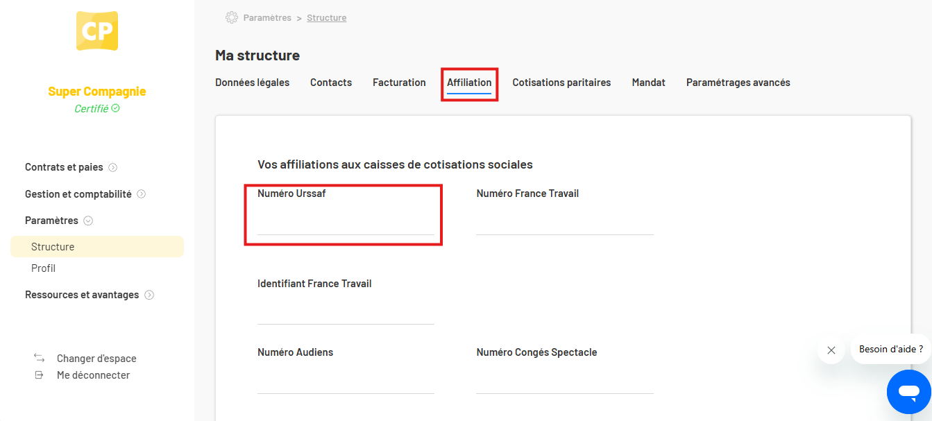Click the certified checkmark icon
The height and width of the screenshot is (421, 932).
(115, 108)
